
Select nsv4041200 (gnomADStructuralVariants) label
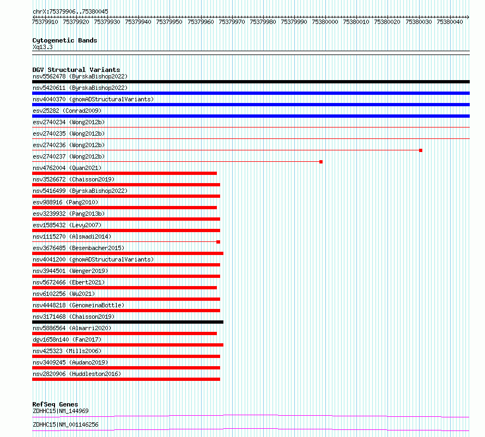[93, 259]
